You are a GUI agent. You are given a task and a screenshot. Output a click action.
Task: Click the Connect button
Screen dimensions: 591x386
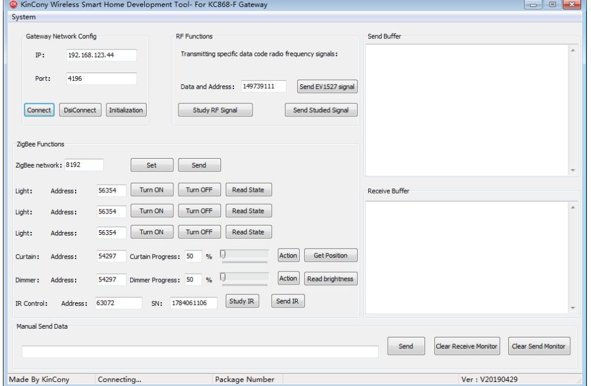pos(38,110)
